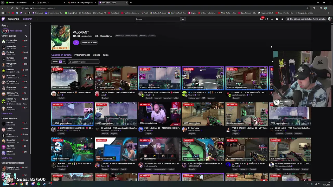333x187 pixels.
Task: Open Feinberg channel in sidebar
Action: [15, 53]
